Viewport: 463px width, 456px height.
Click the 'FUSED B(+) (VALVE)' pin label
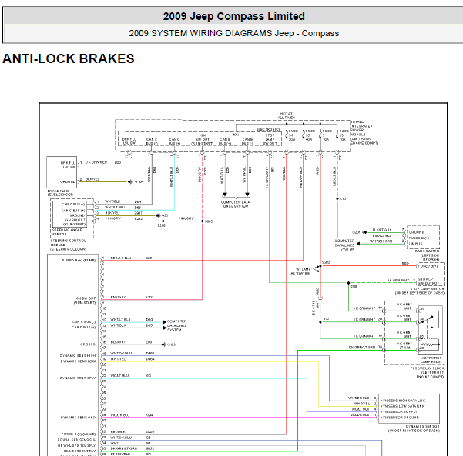79,434
